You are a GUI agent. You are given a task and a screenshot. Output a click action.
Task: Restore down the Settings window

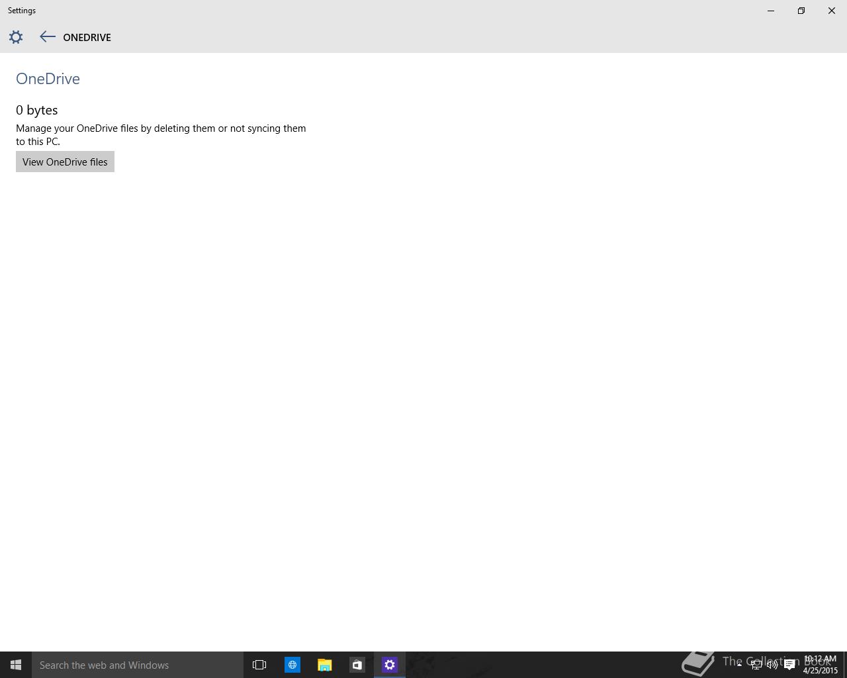[x=801, y=11]
